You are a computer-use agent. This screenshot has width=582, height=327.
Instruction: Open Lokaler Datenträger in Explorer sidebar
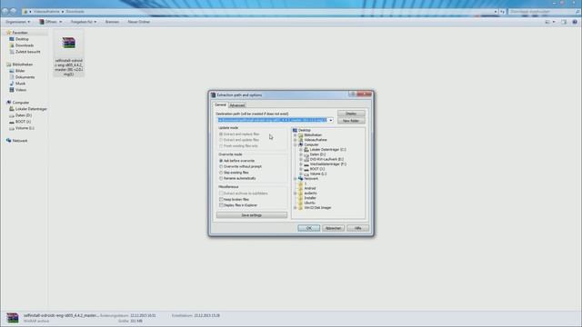click(31, 109)
